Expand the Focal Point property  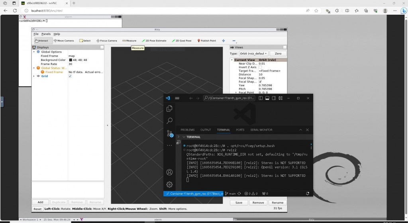[236, 92]
